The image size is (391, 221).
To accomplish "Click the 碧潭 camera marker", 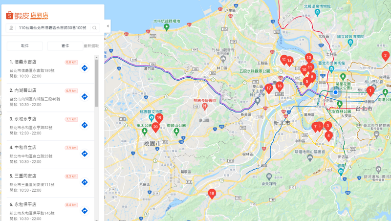I will point(341,172).
